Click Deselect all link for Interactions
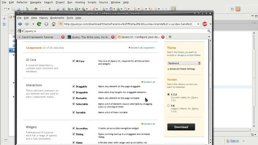The height and width of the screenshot is (145, 258). pyautogui.click(x=149, y=82)
